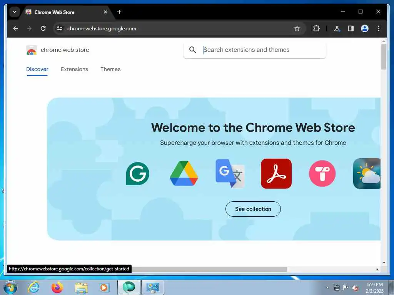Click the See collection button
The height and width of the screenshot is (295, 394).
[x=253, y=209]
